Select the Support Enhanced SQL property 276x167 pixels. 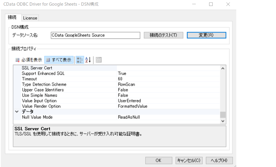pos(43,73)
